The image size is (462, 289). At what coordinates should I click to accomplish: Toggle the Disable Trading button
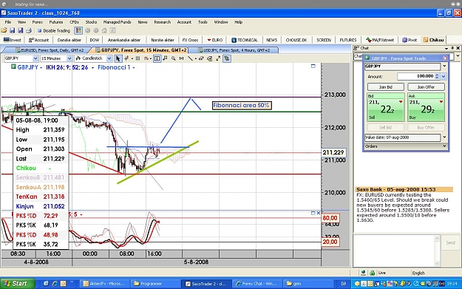pos(54,30)
